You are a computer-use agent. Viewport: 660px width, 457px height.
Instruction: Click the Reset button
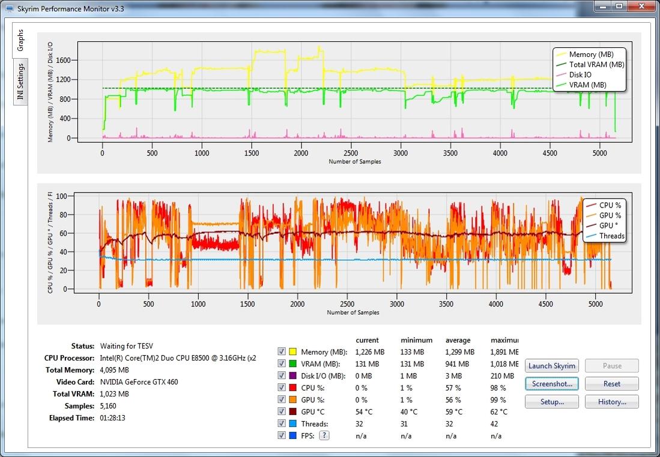(x=611, y=384)
